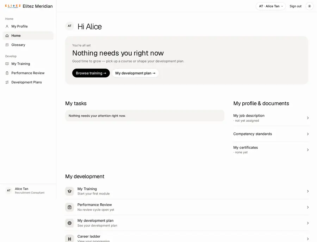Click the "Nothing needs your attention right now." text
The height and width of the screenshot is (242, 317).
pyautogui.click(x=97, y=116)
